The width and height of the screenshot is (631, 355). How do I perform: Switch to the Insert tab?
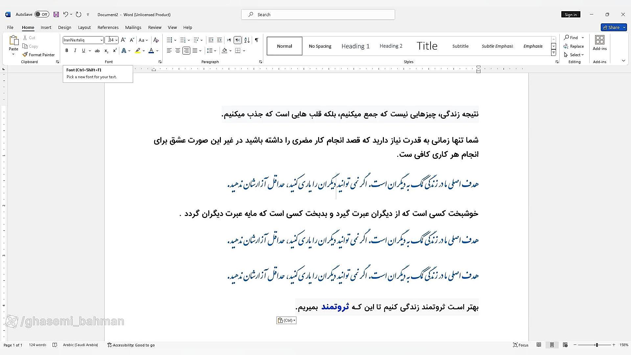pyautogui.click(x=46, y=27)
